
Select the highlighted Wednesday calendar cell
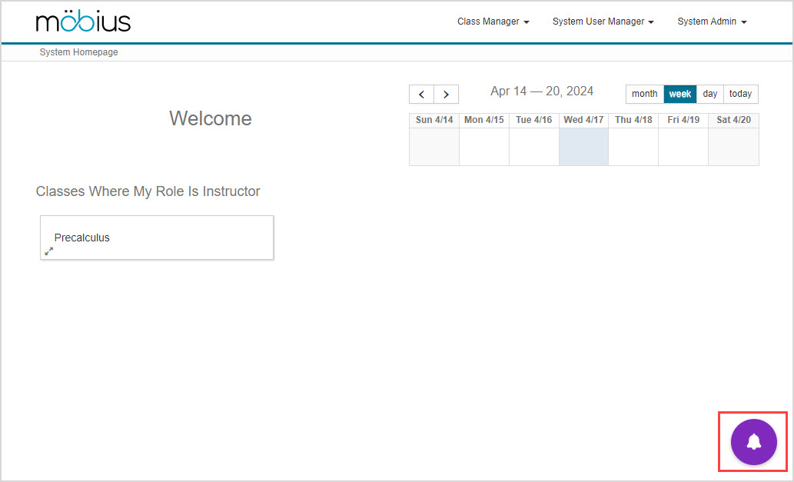coord(583,147)
